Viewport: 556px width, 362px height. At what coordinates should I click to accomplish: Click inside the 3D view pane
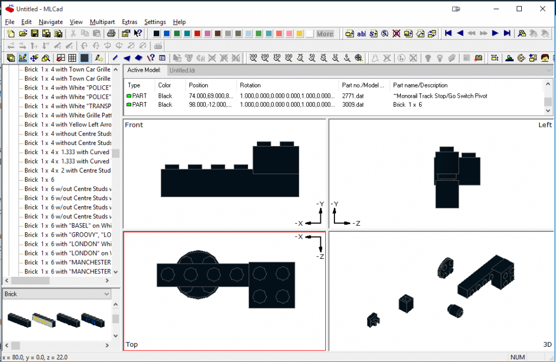[441, 291]
